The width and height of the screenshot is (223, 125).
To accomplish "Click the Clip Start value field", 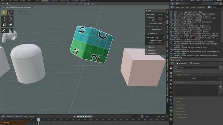I will coord(160,17).
